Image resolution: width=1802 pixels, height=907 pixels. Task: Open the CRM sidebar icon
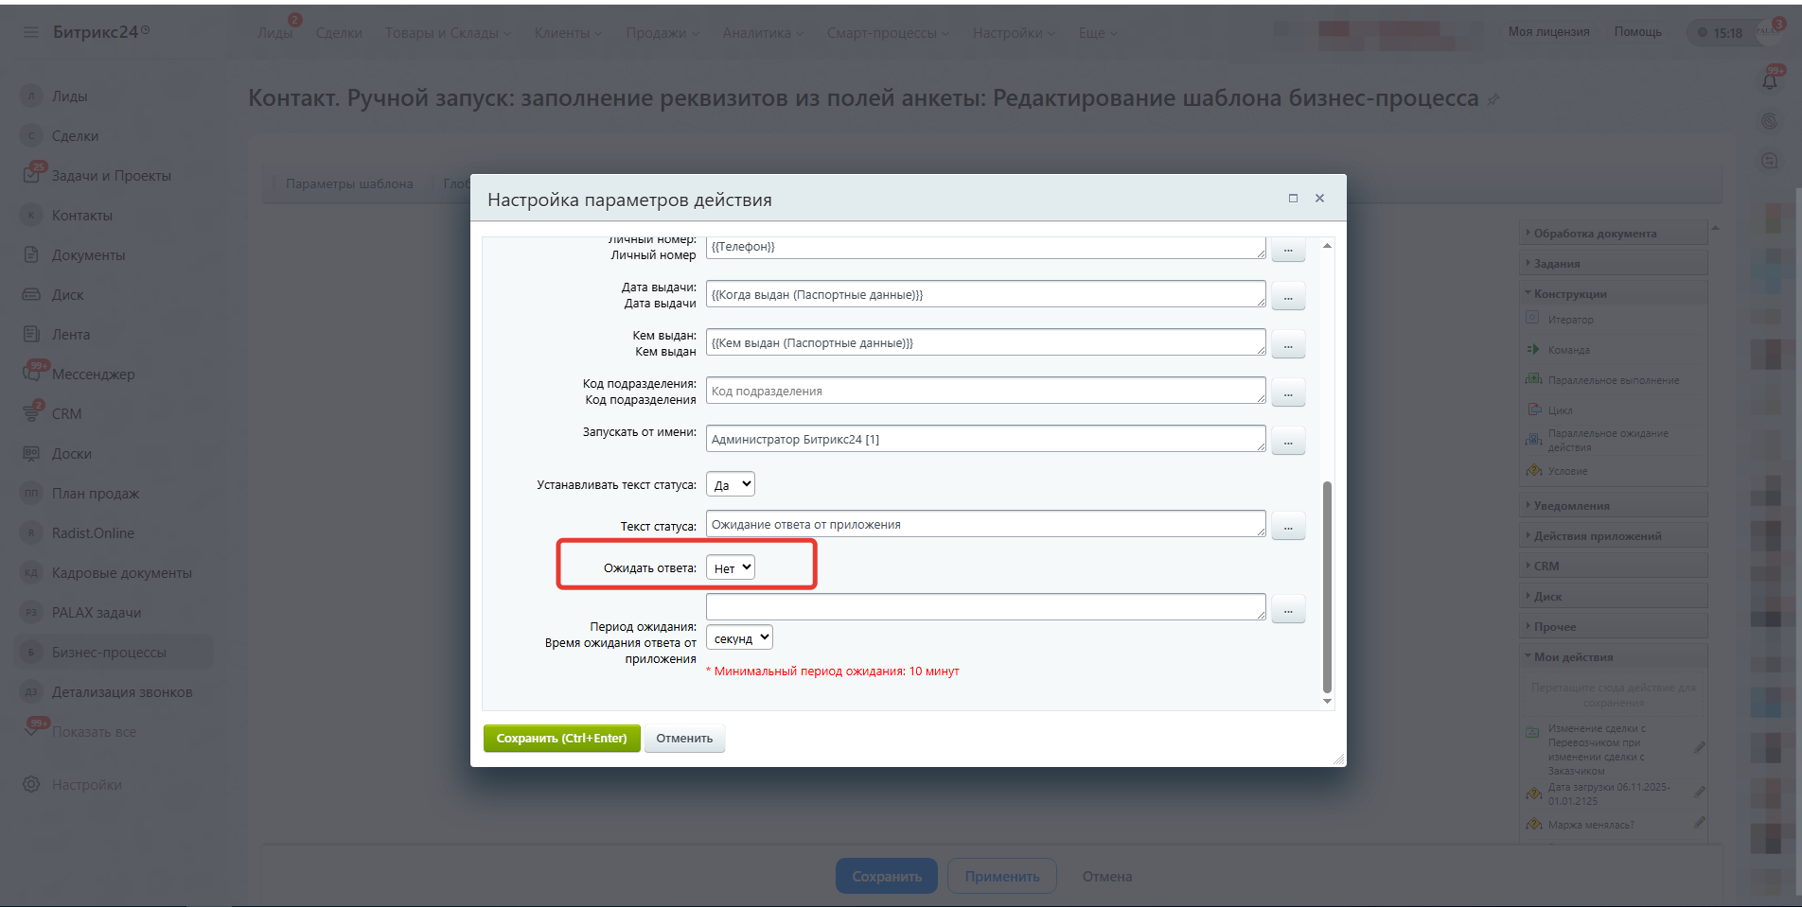31,413
